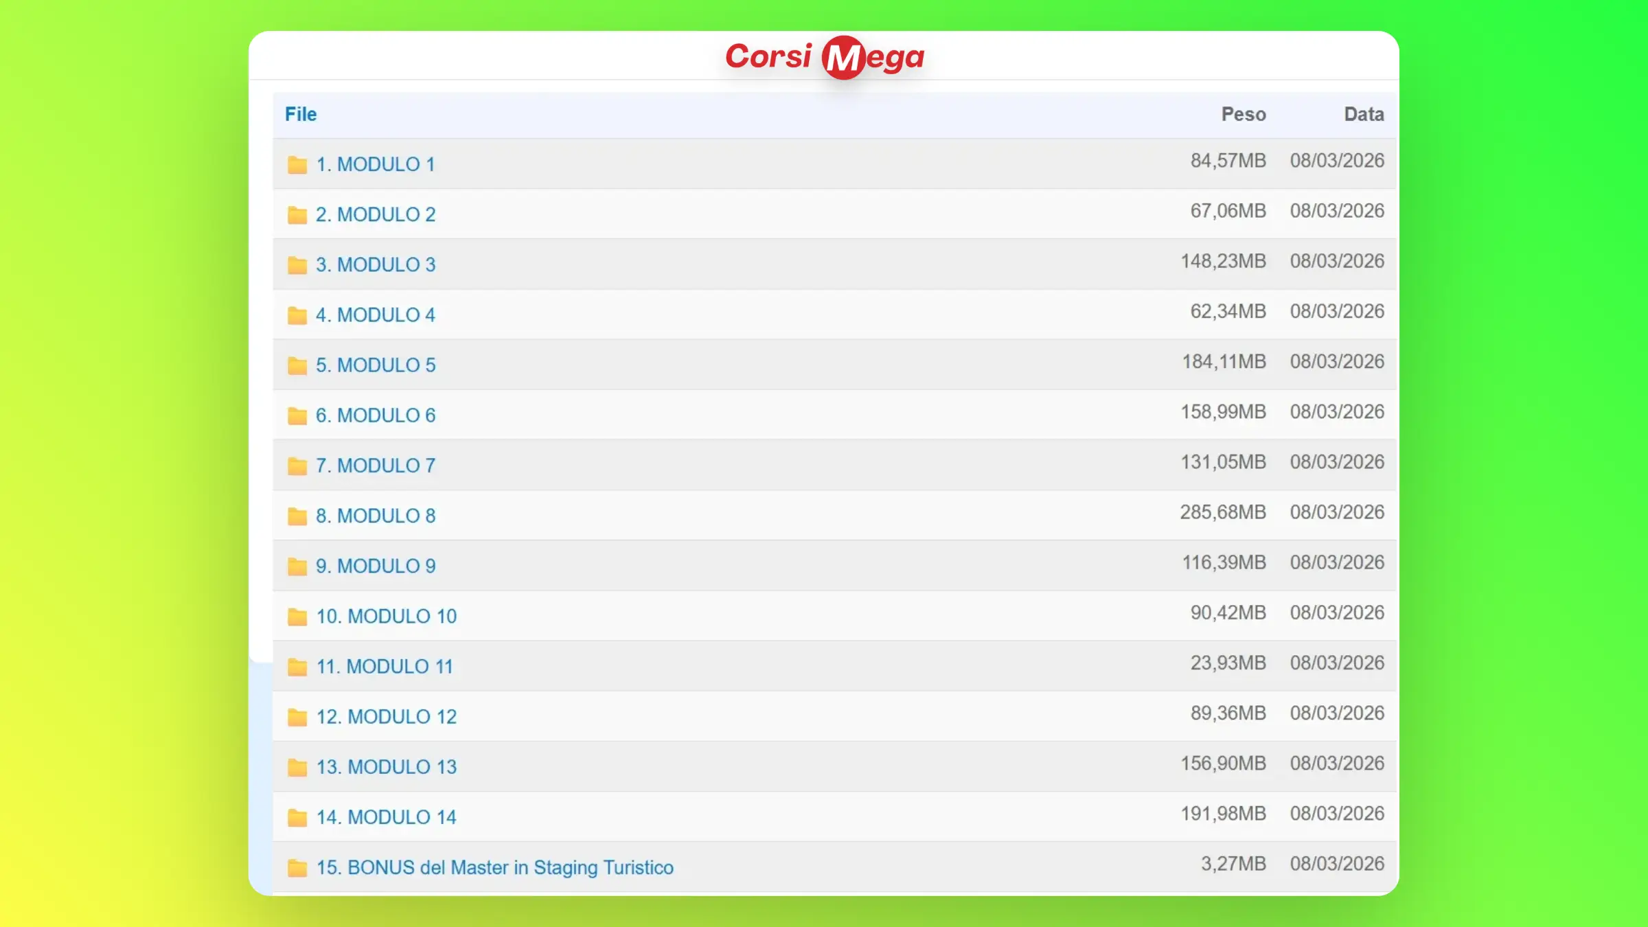This screenshot has height=927, width=1648.
Task: Click the folder icon beside MODULO 5
Action: [297, 365]
